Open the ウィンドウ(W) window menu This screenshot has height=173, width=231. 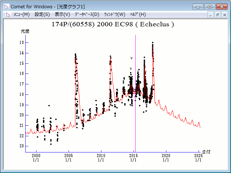[x=114, y=14]
